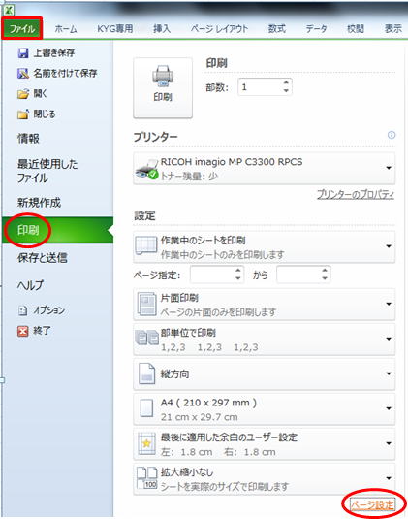Expand the 作業中のシートを印刷 dropdown
Viewport: 408px width, 519px height.
265,247
